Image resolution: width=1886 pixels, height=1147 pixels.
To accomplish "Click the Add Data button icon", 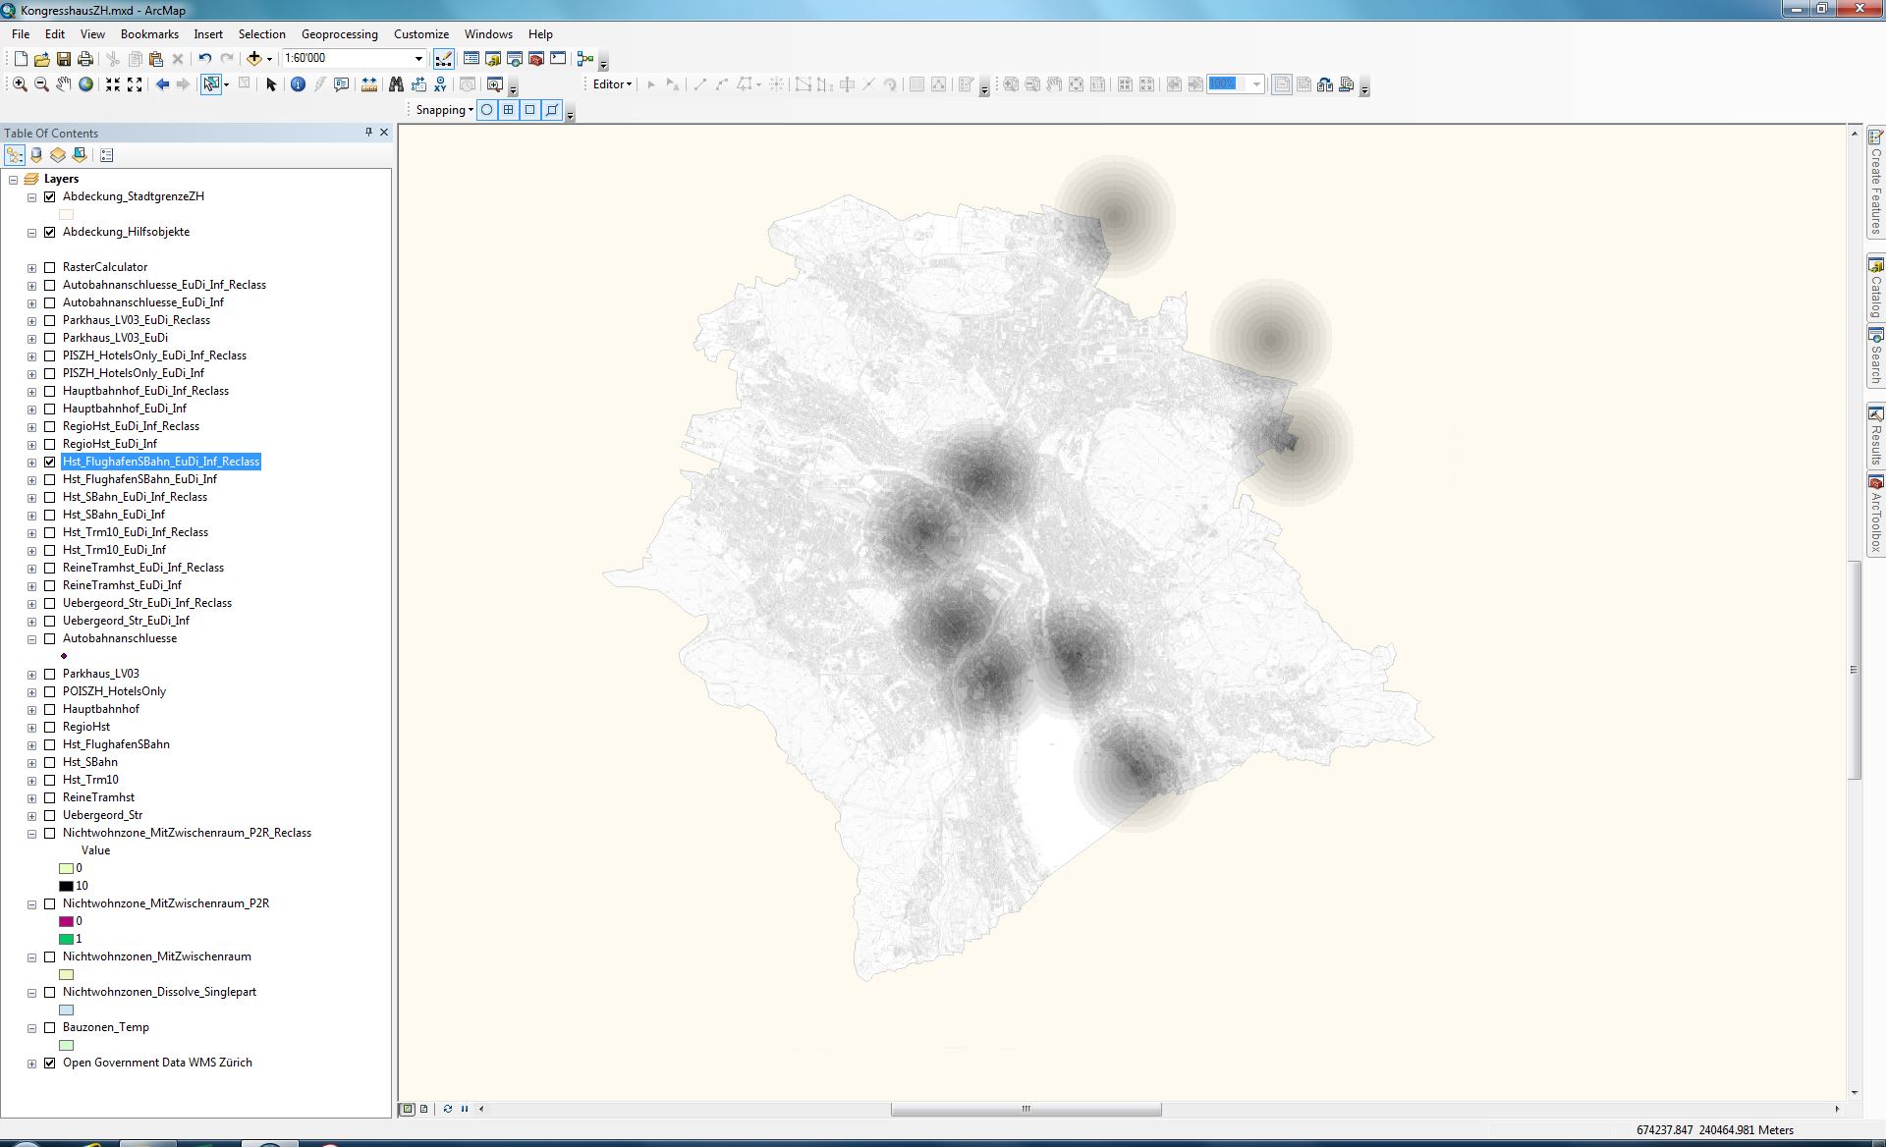I will click(254, 59).
